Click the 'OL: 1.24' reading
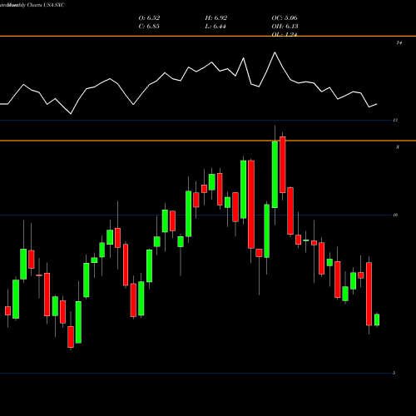416x416 pixels. click(285, 34)
